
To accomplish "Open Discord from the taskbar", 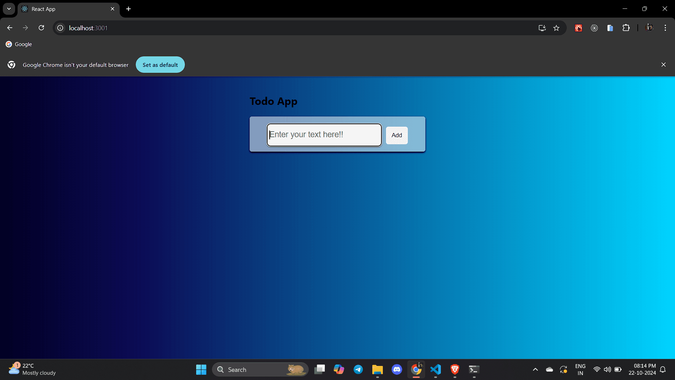I will tap(397, 369).
